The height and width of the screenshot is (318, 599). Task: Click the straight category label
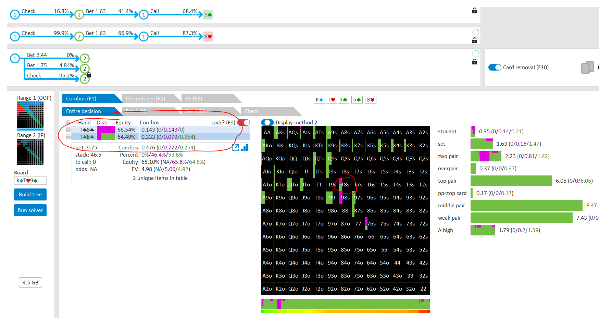tap(447, 132)
